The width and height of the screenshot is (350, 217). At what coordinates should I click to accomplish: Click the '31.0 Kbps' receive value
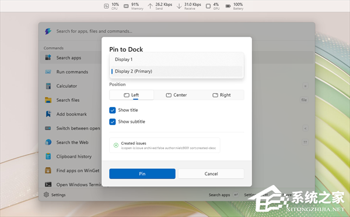pos(192,4)
